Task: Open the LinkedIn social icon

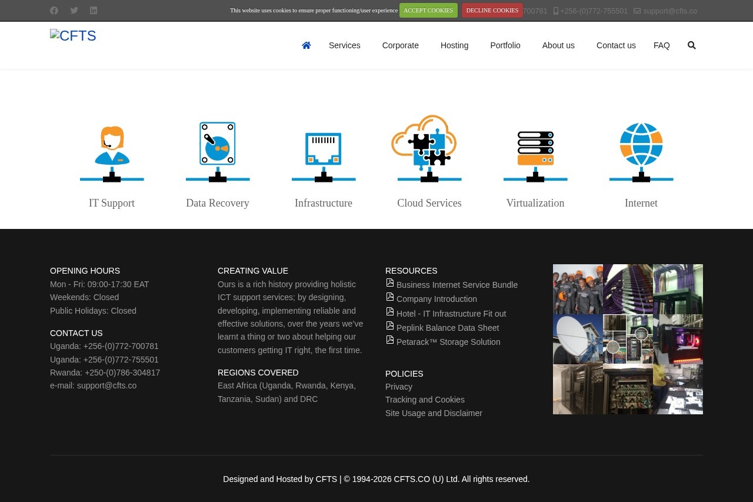Action: [x=94, y=11]
